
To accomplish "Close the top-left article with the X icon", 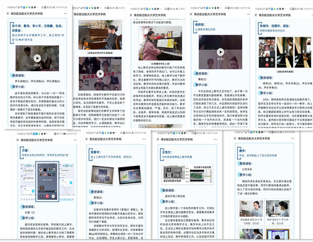I will (x=8, y=13).
